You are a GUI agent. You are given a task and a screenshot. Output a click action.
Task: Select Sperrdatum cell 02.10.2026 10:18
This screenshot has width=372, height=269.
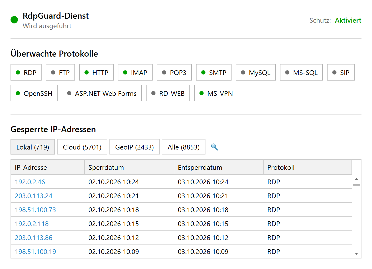click(x=114, y=210)
